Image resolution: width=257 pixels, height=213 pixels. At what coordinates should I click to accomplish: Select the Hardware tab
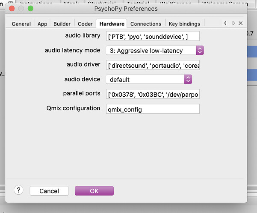(x=112, y=24)
